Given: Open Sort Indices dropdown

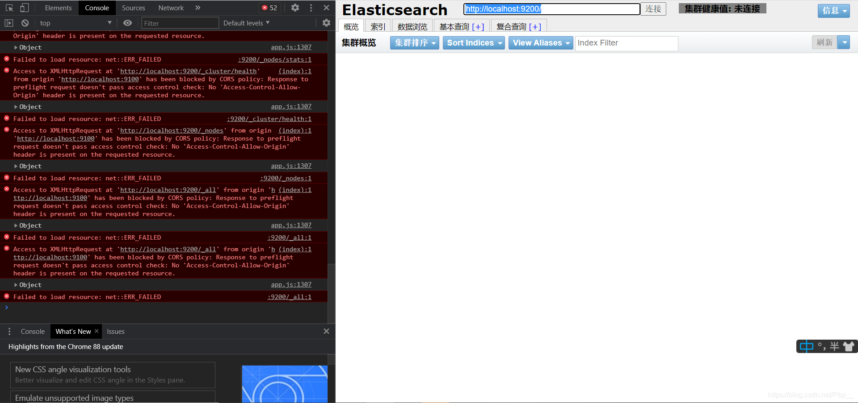Looking at the screenshot, I should click(x=474, y=43).
